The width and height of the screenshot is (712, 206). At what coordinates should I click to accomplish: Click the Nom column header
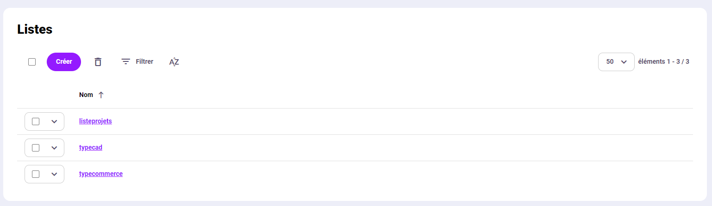[86, 95]
